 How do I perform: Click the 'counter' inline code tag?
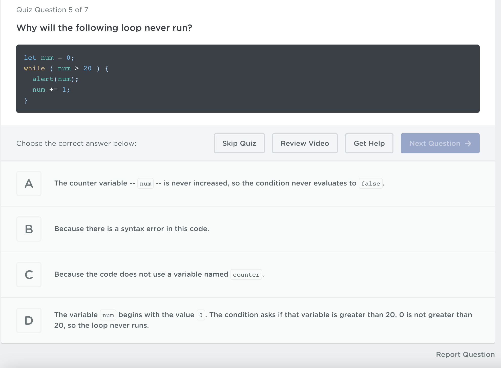(246, 275)
